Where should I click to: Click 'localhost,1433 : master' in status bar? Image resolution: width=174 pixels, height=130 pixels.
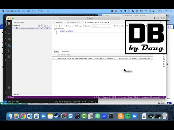tap(152, 97)
